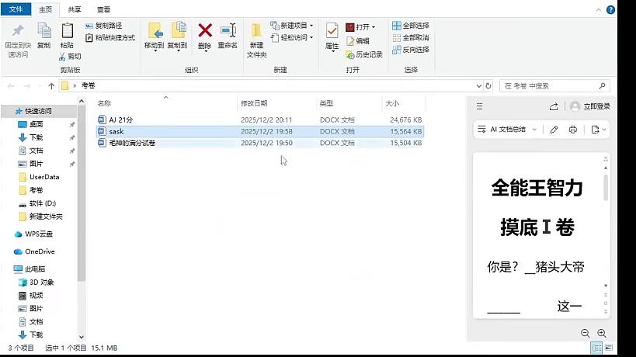Open the Copy to dropdown

point(178,51)
